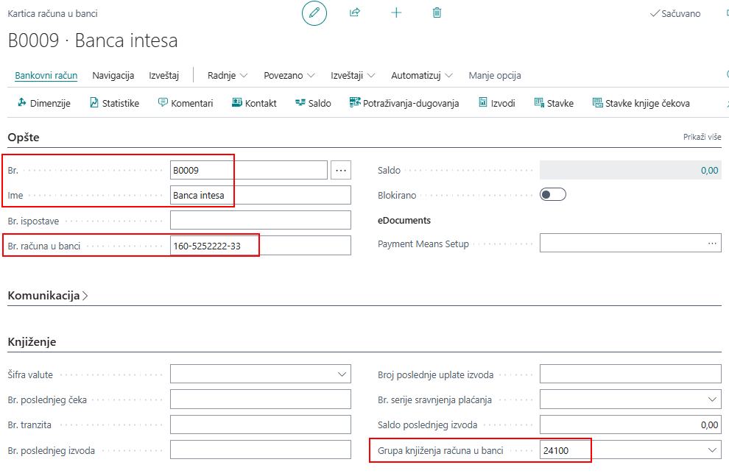Open Statistike action
Screen dimensions: 729x476
114,103
